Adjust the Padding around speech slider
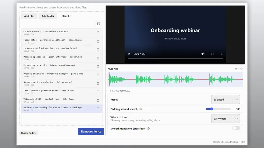Image resolution: width=264 pixels, height=148 pixels. pos(218,109)
